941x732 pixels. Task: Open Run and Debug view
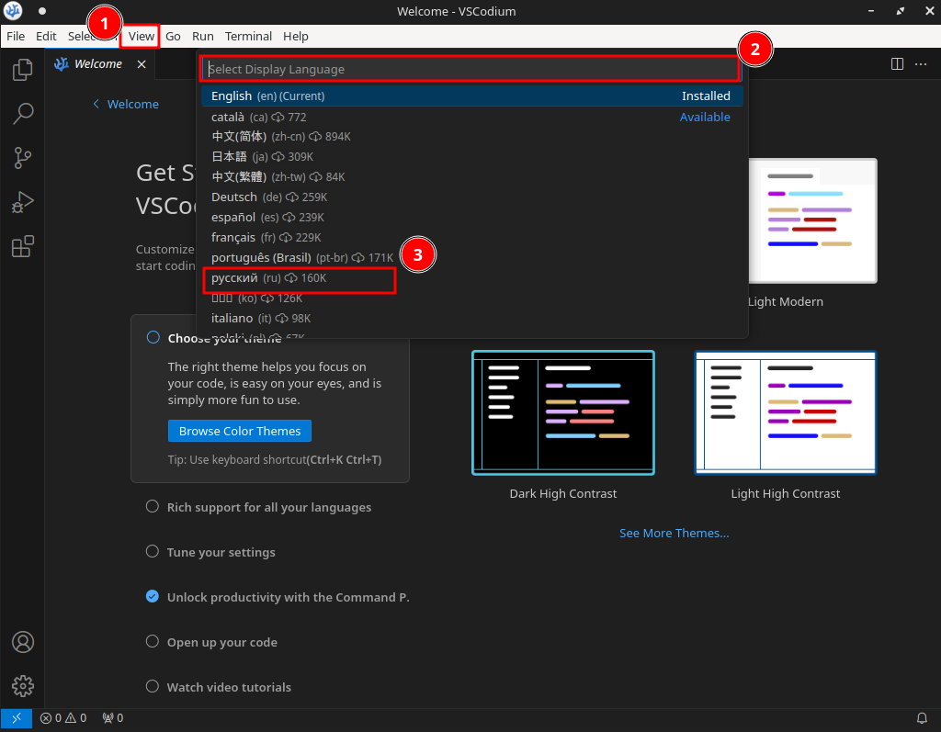pos(23,202)
